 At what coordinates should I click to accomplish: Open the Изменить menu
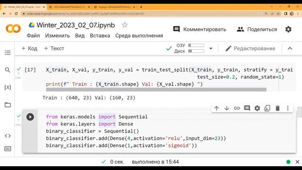[x=58, y=36]
